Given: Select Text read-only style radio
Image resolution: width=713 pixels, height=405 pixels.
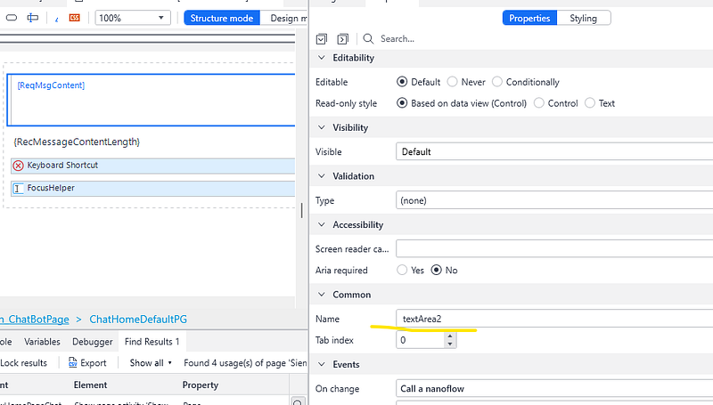Looking at the screenshot, I should (x=590, y=103).
